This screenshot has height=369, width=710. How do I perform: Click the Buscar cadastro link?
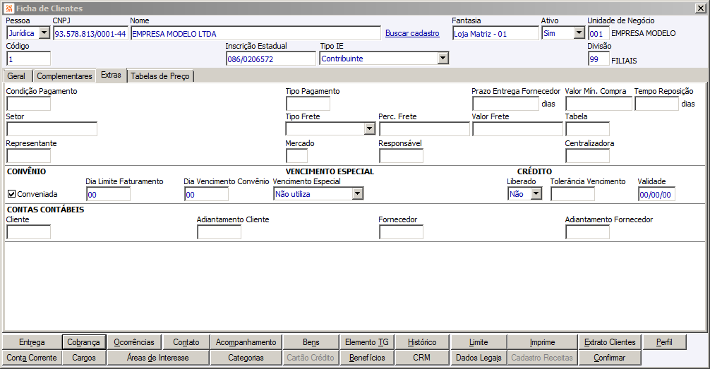tap(412, 33)
